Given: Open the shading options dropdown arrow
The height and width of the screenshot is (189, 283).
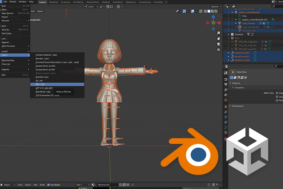Looking at the screenshot, I should point(219,11).
